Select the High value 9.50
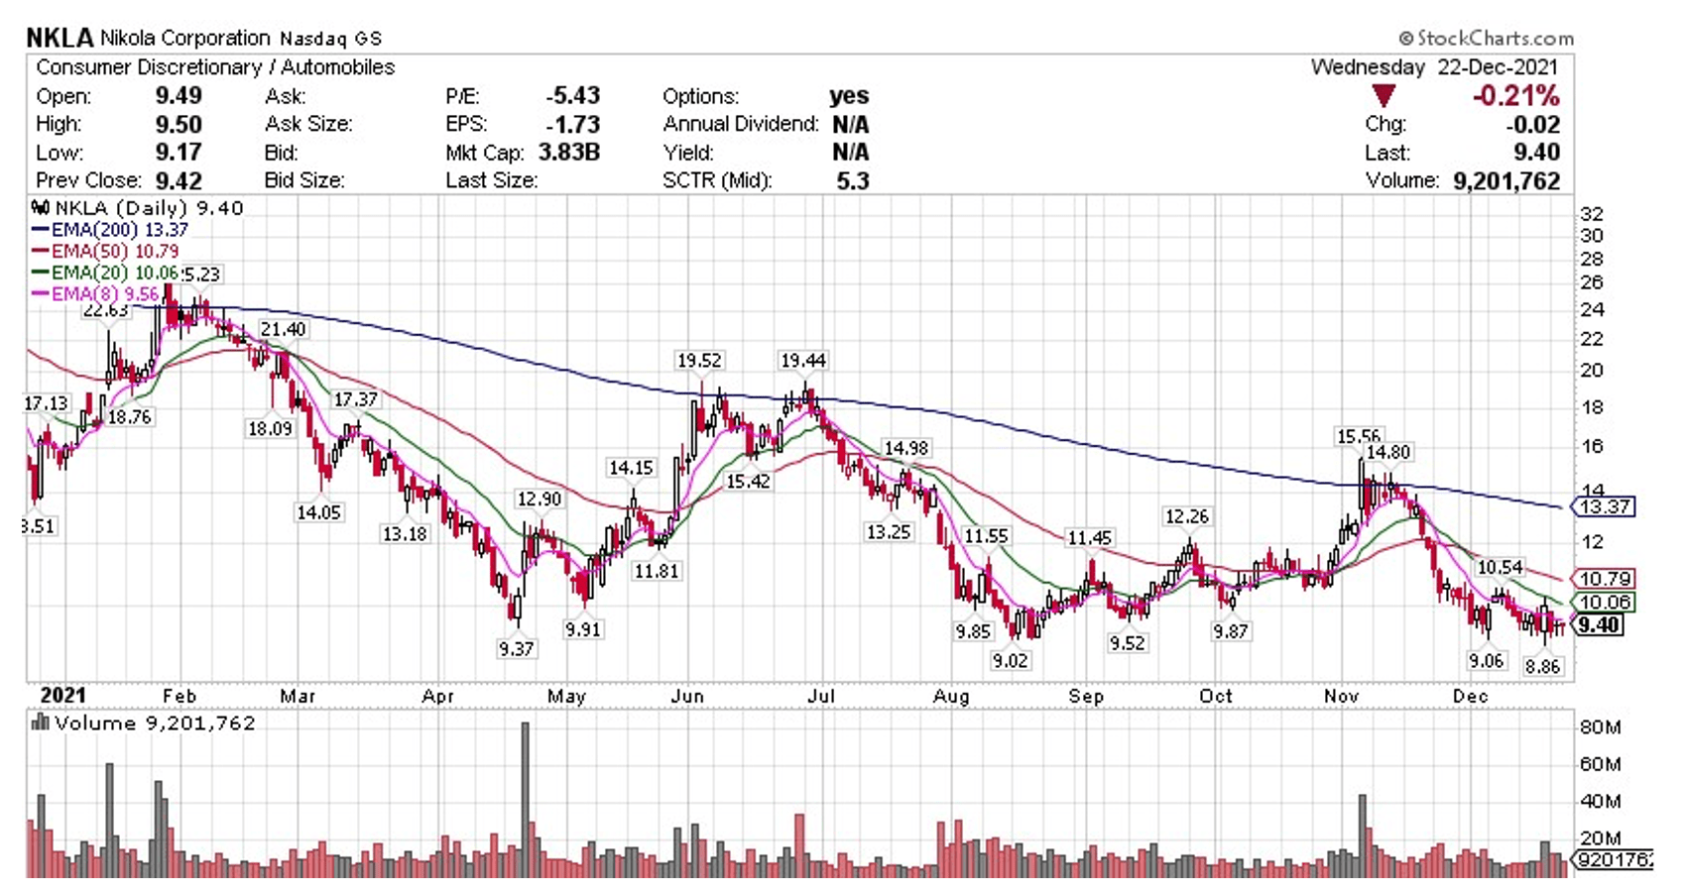This screenshot has width=1686, height=892. 179,125
